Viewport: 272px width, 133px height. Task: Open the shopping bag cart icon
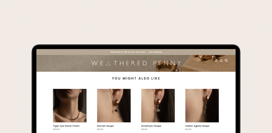point(216,61)
